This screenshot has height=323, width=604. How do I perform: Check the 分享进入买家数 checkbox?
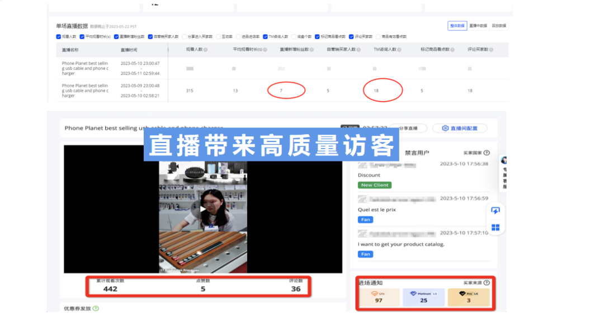point(185,36)
